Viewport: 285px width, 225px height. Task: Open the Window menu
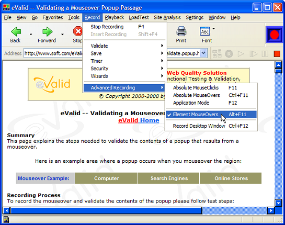pyautogui.click(x=217, y=17)
